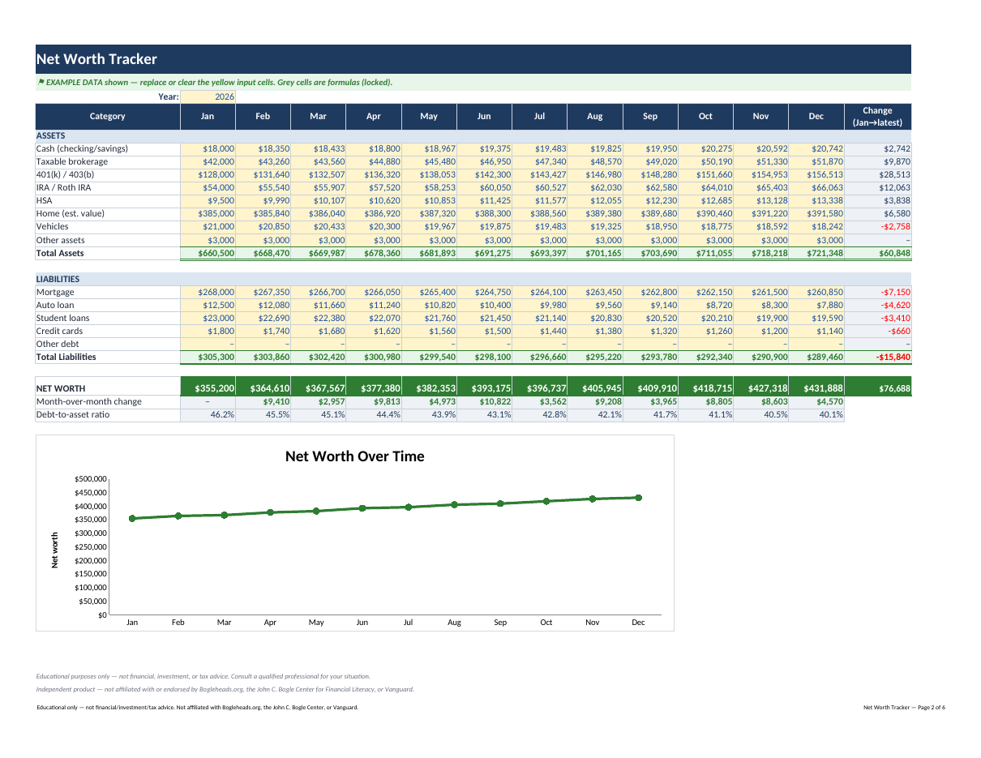Image resolution: width=981 pixels, height=758 pixels.
Task: Select Taxable brokerage Jan value $42,000
Action: pos(208,161)
